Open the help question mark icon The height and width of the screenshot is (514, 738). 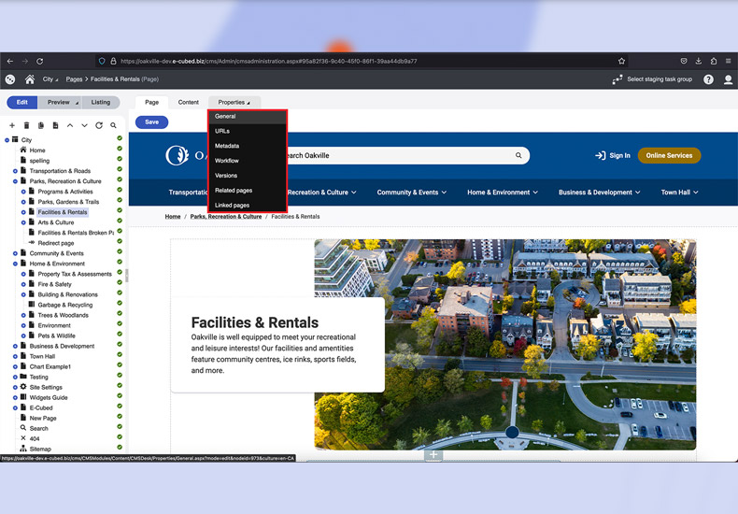708,79
